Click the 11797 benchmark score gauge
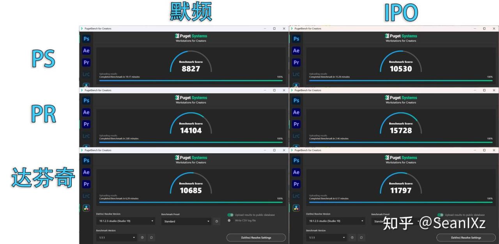Screen dimensions: 499x244 click(401, 183)
